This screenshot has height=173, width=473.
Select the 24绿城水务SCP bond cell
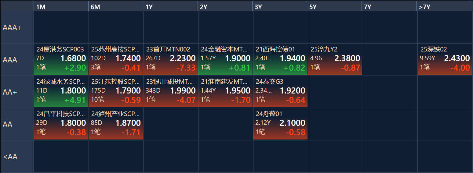coord(61,92)
